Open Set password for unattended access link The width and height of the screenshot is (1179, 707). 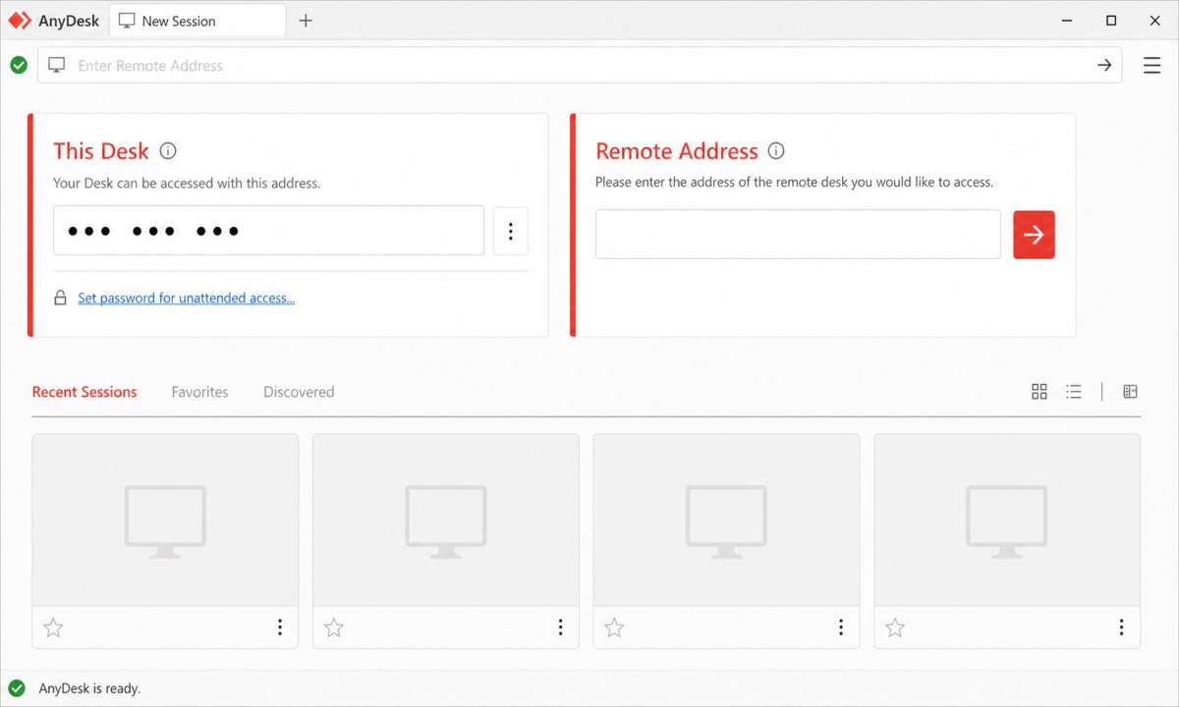[186, 298]
